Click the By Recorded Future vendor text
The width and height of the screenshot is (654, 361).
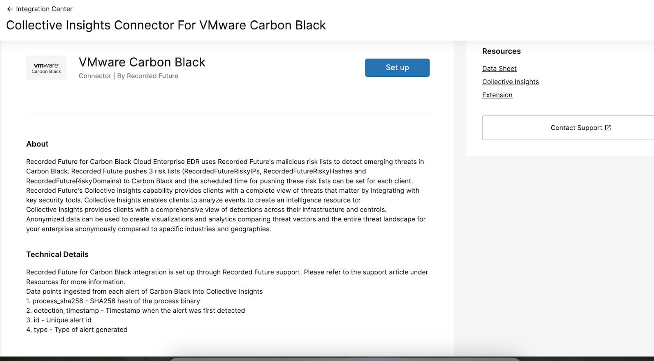(x=148, y=76)
